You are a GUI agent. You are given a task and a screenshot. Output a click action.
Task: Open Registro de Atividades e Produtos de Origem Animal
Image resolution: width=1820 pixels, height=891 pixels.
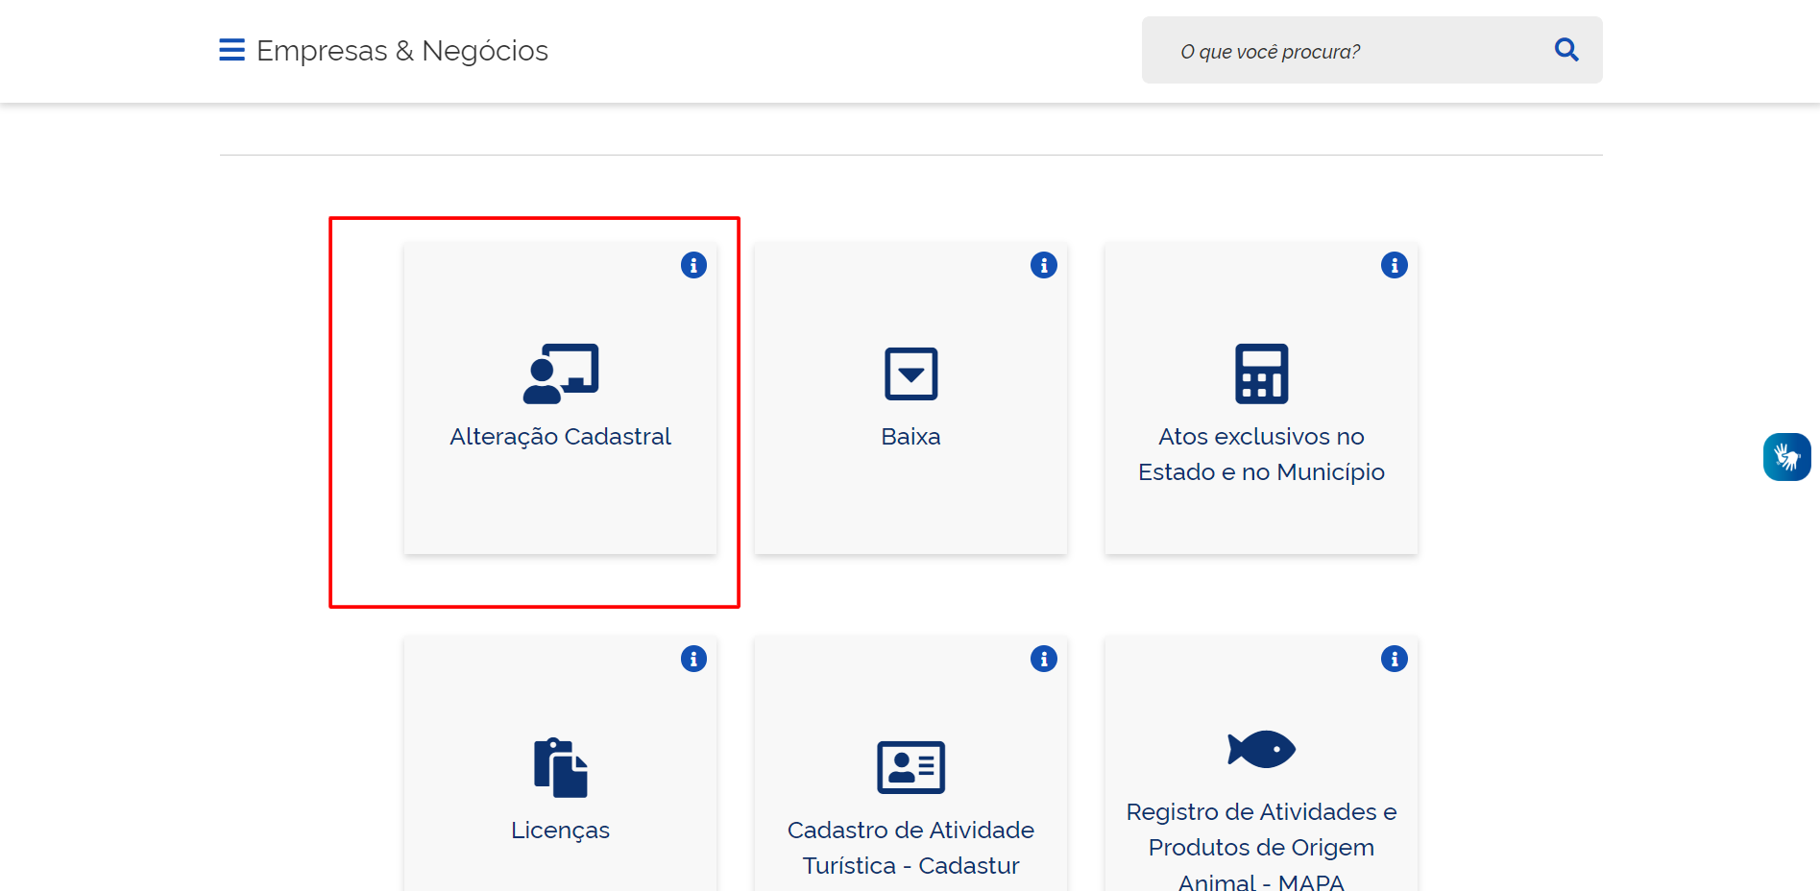click(x=1262, y=847)
